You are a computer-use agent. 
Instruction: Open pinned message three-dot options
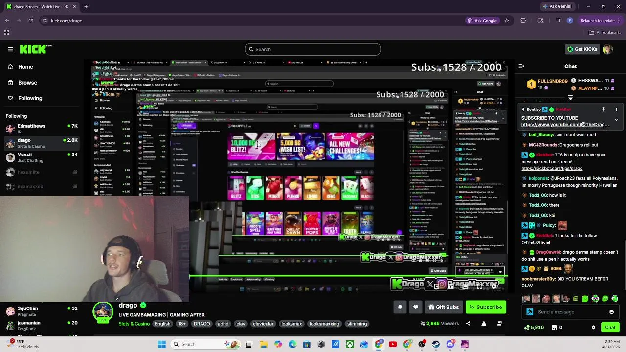tap(616, 110)
